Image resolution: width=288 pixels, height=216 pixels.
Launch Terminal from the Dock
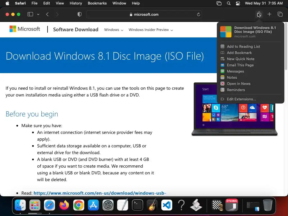click(x=137, y=205)
